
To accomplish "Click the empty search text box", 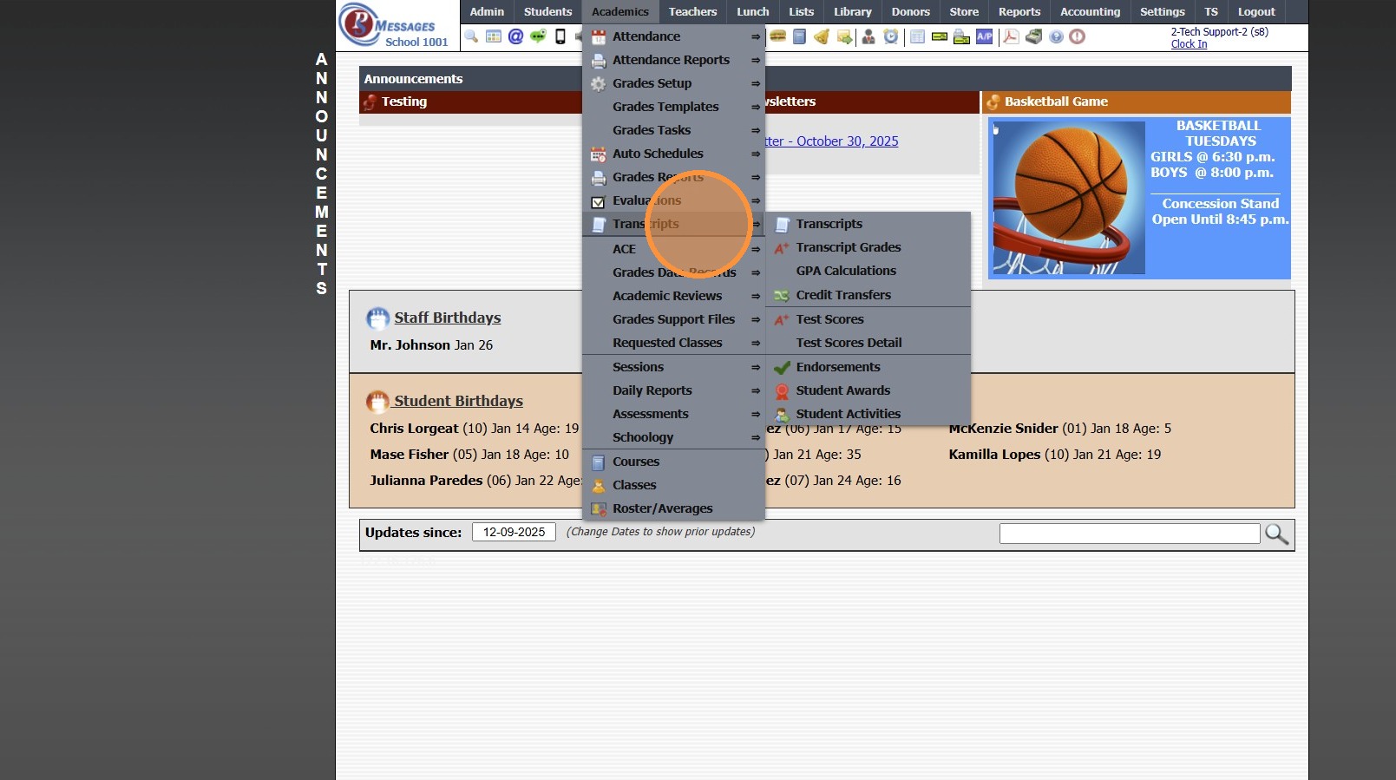I will 1130,534.
